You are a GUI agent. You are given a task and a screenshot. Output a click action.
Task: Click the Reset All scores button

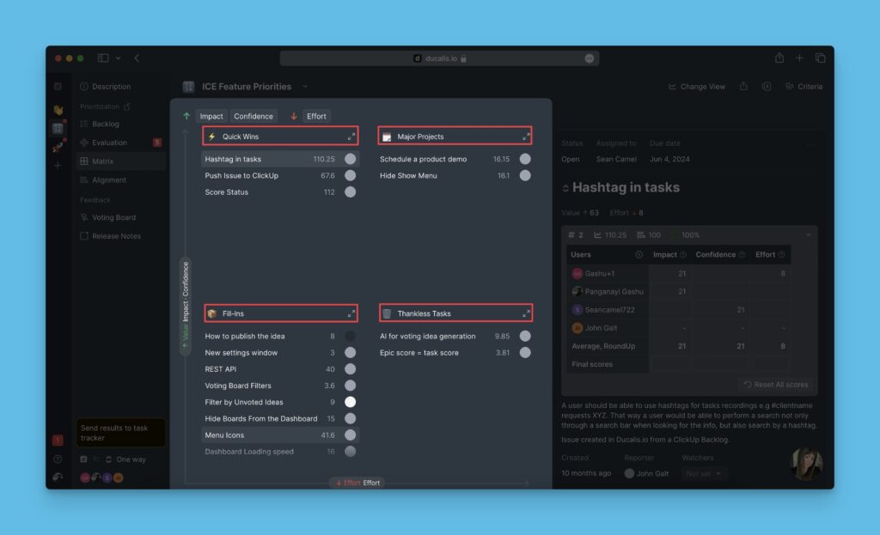774,385
